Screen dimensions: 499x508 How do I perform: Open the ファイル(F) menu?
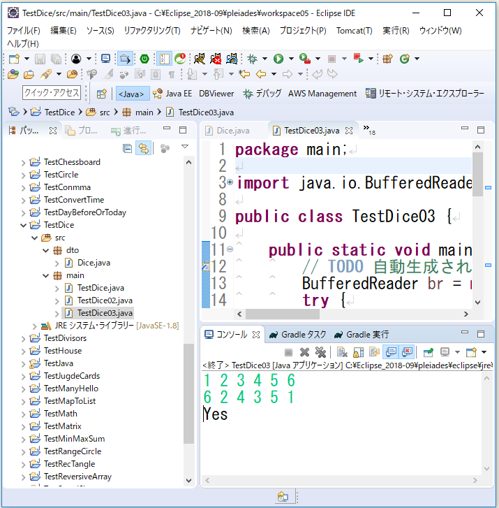[23, 31]
